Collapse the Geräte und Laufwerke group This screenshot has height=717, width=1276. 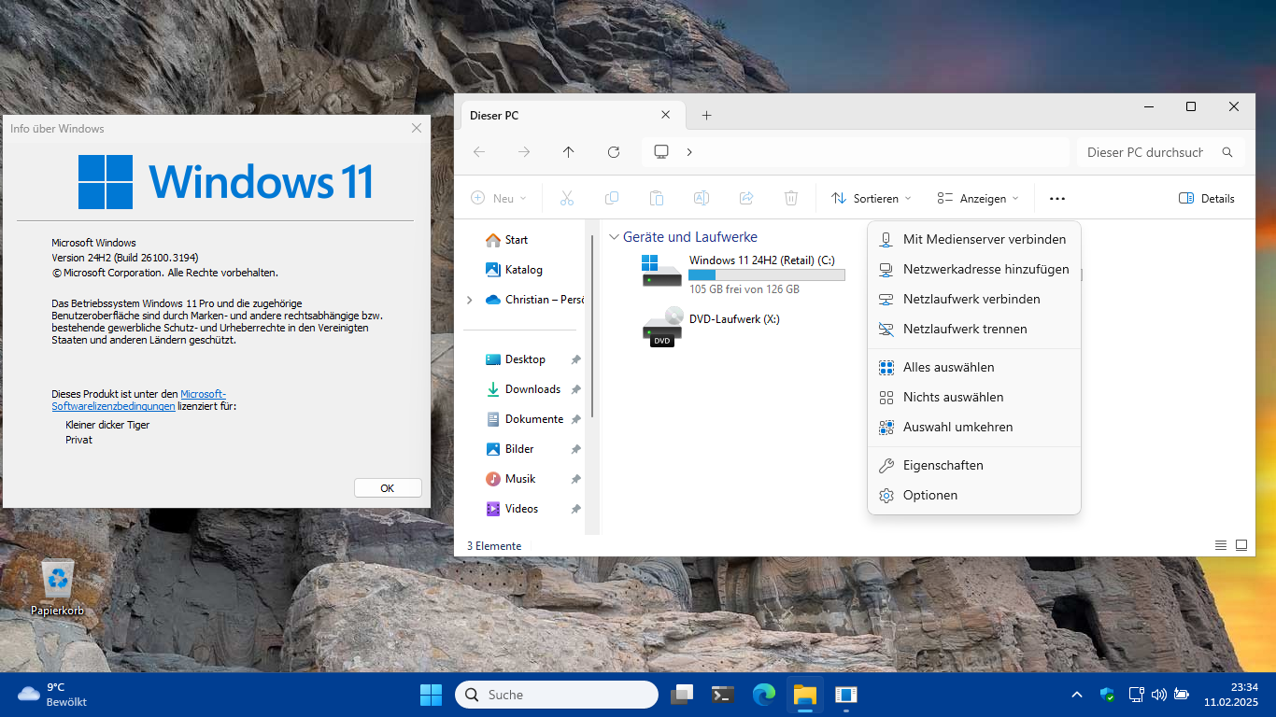(614, 237)
